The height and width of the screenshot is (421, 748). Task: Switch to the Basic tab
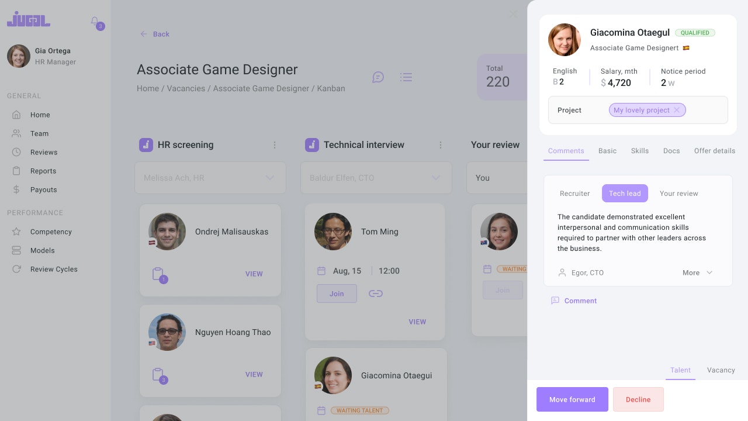point(607,151)
